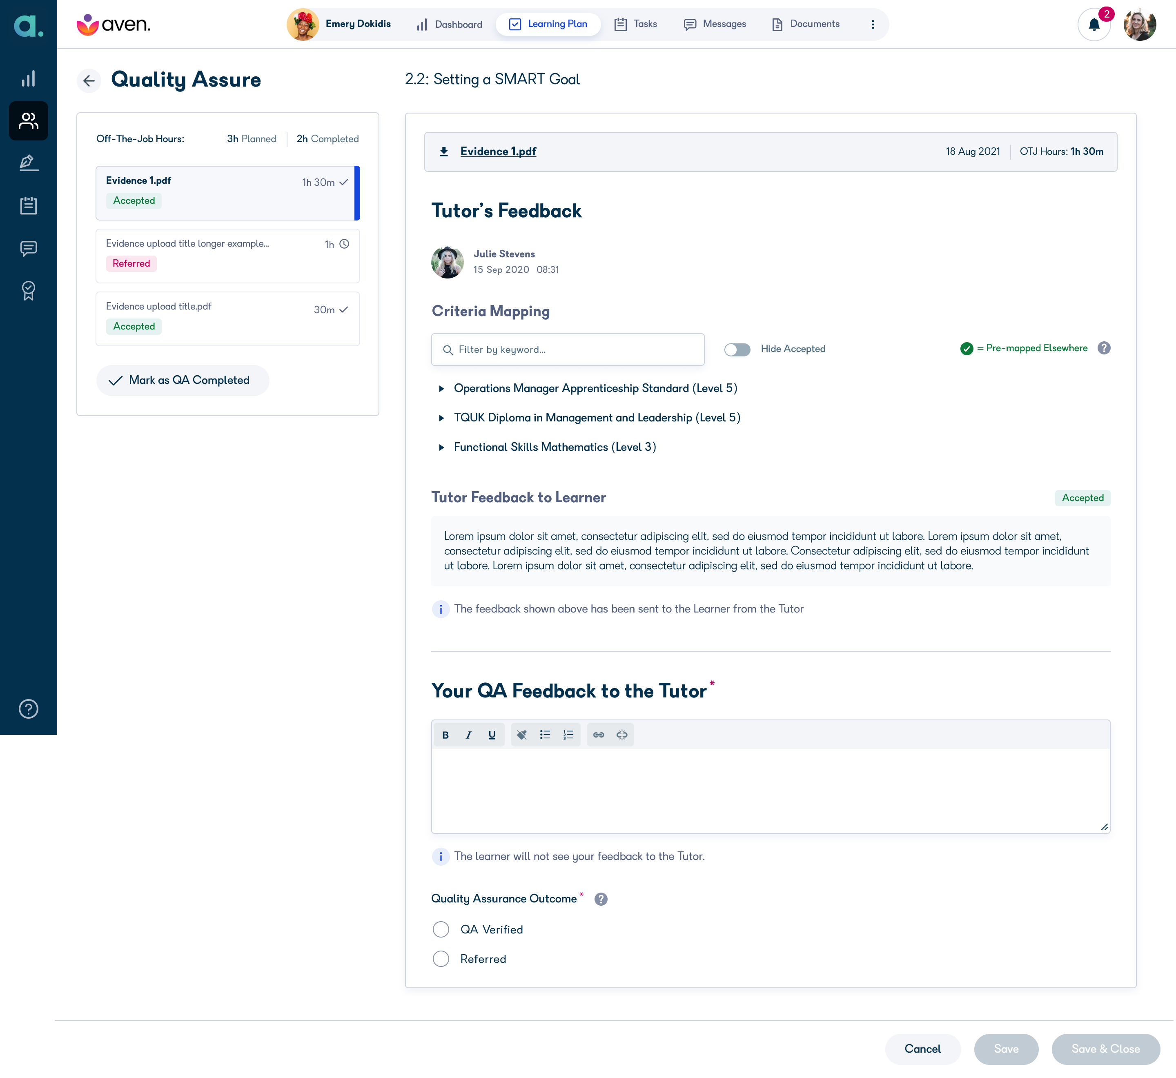Select the QA Verified radio option
This screenshot has height=1078, width=1176.
(x=441, y=929)
